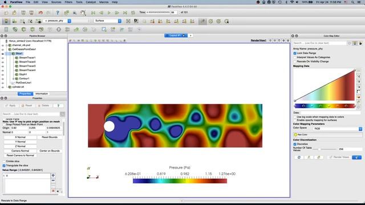Click the Render Views button

(339, 157)
